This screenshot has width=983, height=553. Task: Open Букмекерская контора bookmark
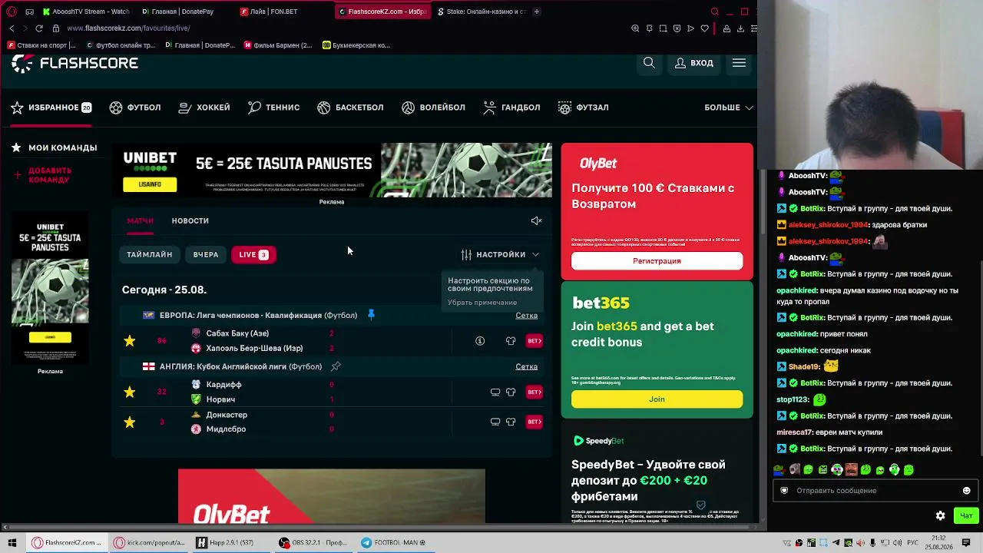point(356,45)
